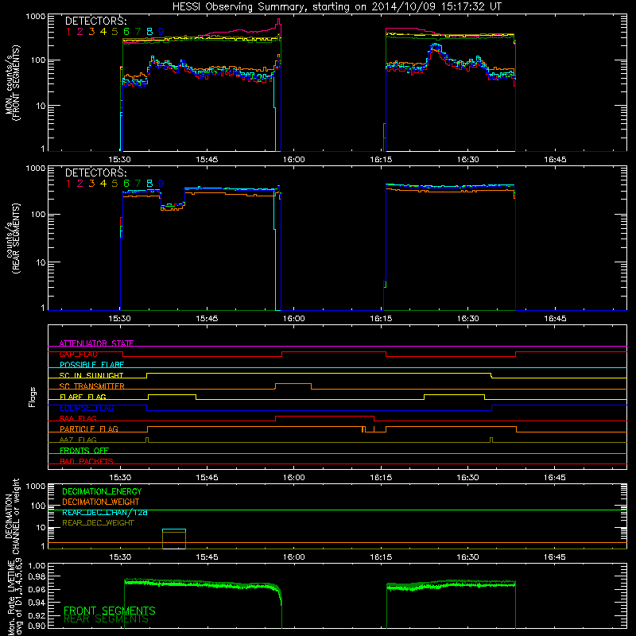The width and height of the screenshot is (636, 636).
Task: Click the SAA_FLAG label
Action: point(78,418)
